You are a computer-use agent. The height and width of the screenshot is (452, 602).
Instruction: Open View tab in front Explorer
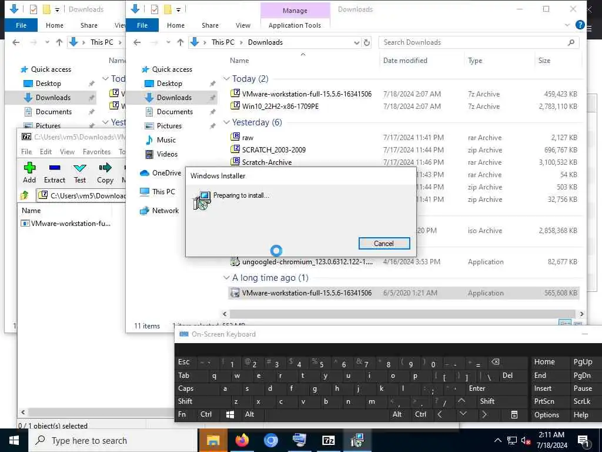(x=243, y=25)
